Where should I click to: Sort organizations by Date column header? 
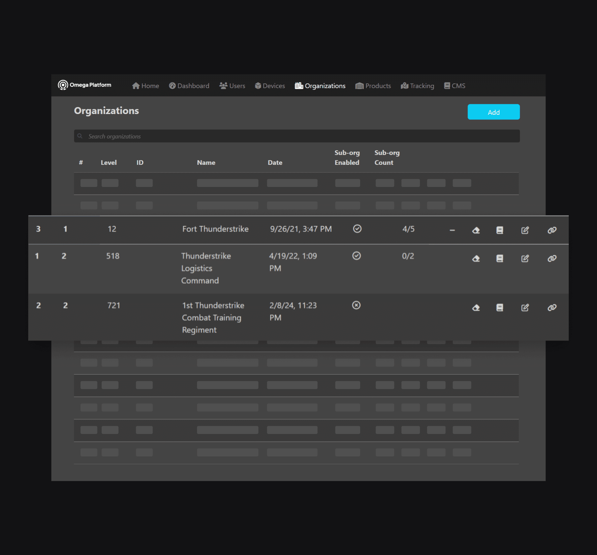(x=275, y=162)
